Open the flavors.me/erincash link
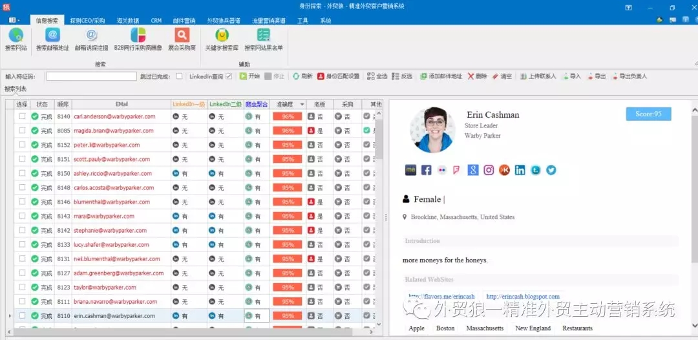Screen dimensions: 698x340 [441, 297]
